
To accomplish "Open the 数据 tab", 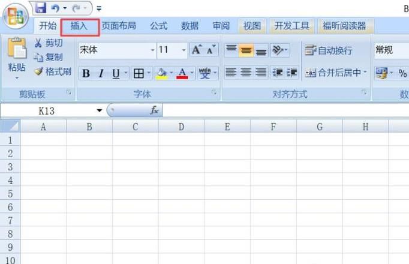I will (190, 26).
